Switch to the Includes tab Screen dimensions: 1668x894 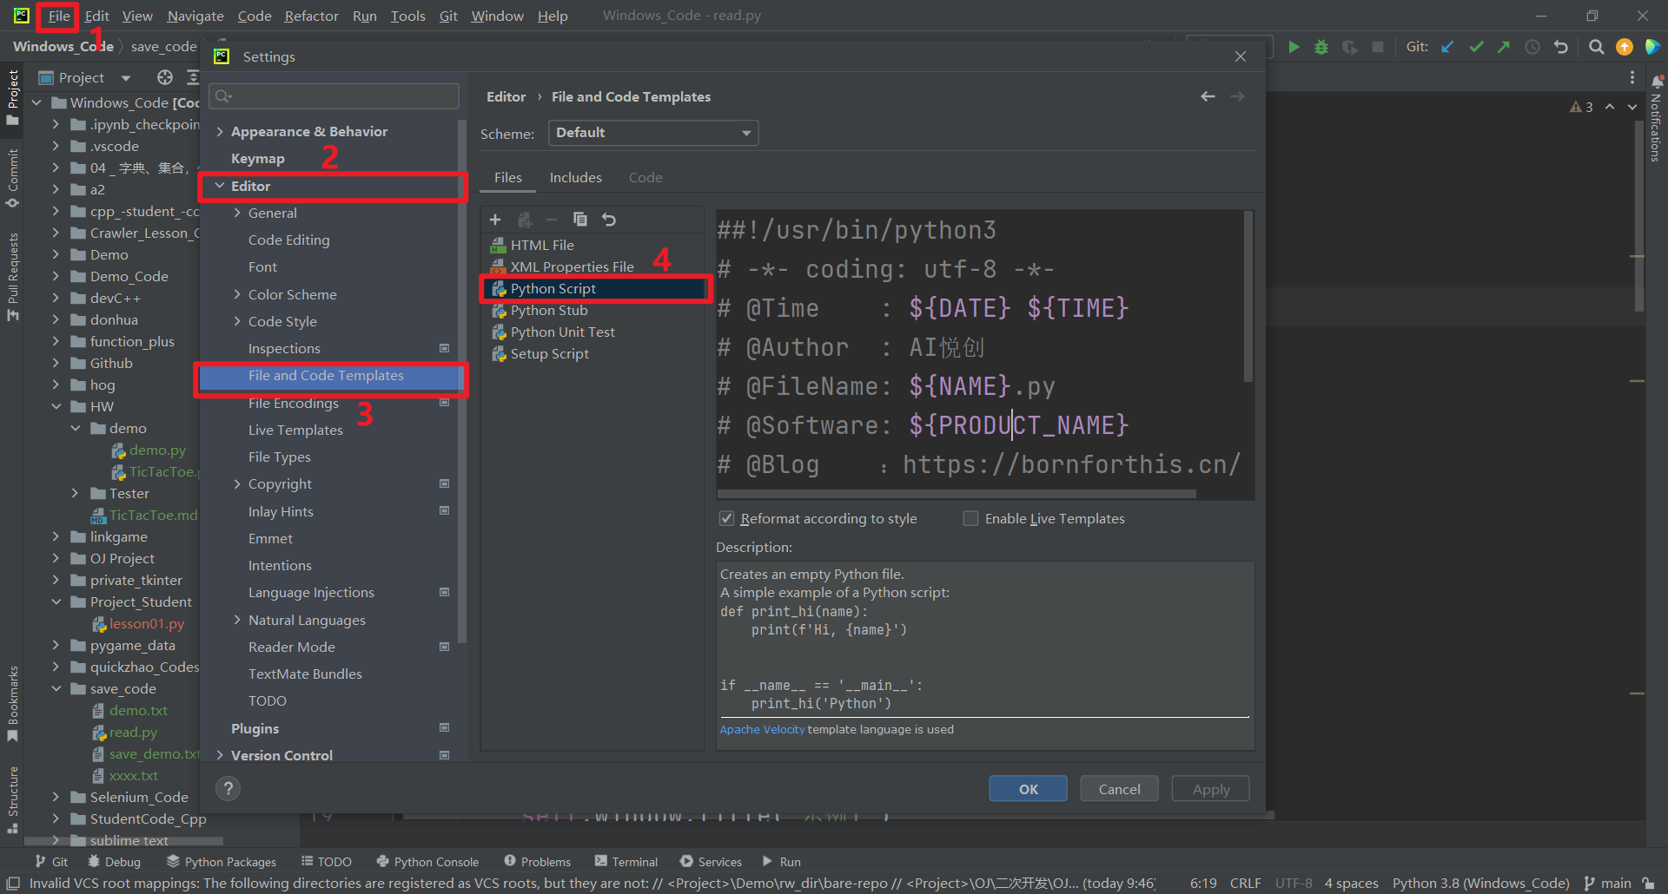(575, 177)
